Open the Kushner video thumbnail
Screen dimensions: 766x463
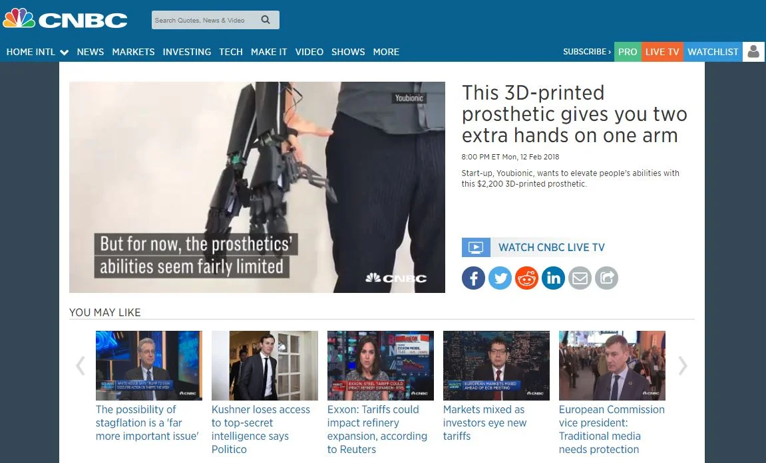[265, 365]
